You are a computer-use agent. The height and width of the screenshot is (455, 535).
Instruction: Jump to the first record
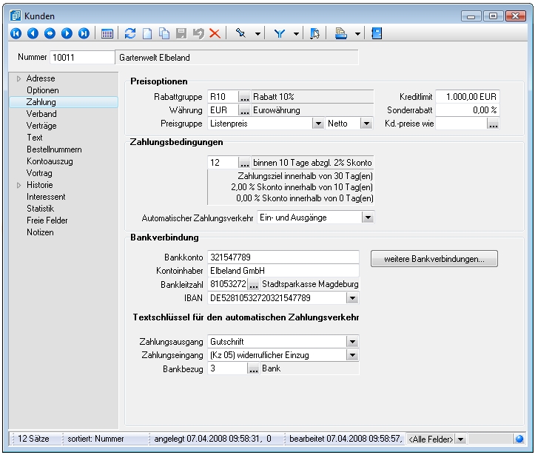click(16, 33)
